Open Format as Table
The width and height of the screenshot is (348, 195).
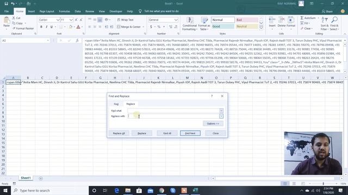tap(204, 24)
